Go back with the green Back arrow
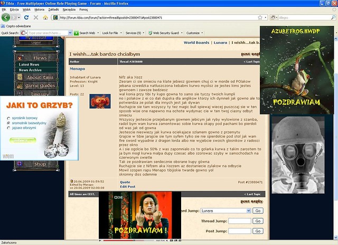Screen dimensions: 338x245 6,17
